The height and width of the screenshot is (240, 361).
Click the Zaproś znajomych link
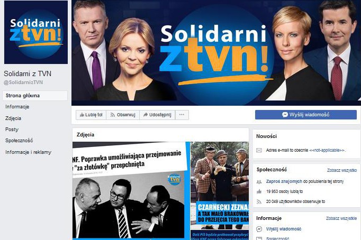284,181
